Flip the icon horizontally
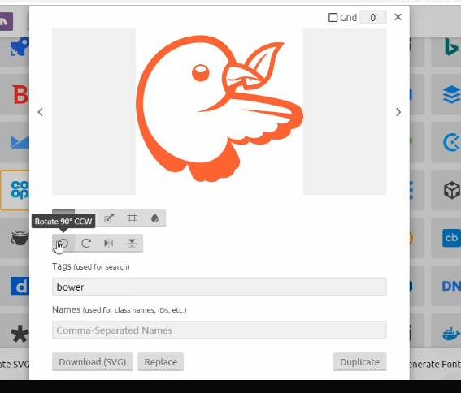Screen dimensions: 461x393 coord(109,244)
